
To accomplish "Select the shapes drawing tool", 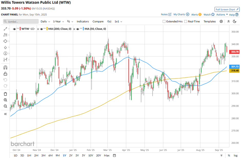I will [5, 41].
